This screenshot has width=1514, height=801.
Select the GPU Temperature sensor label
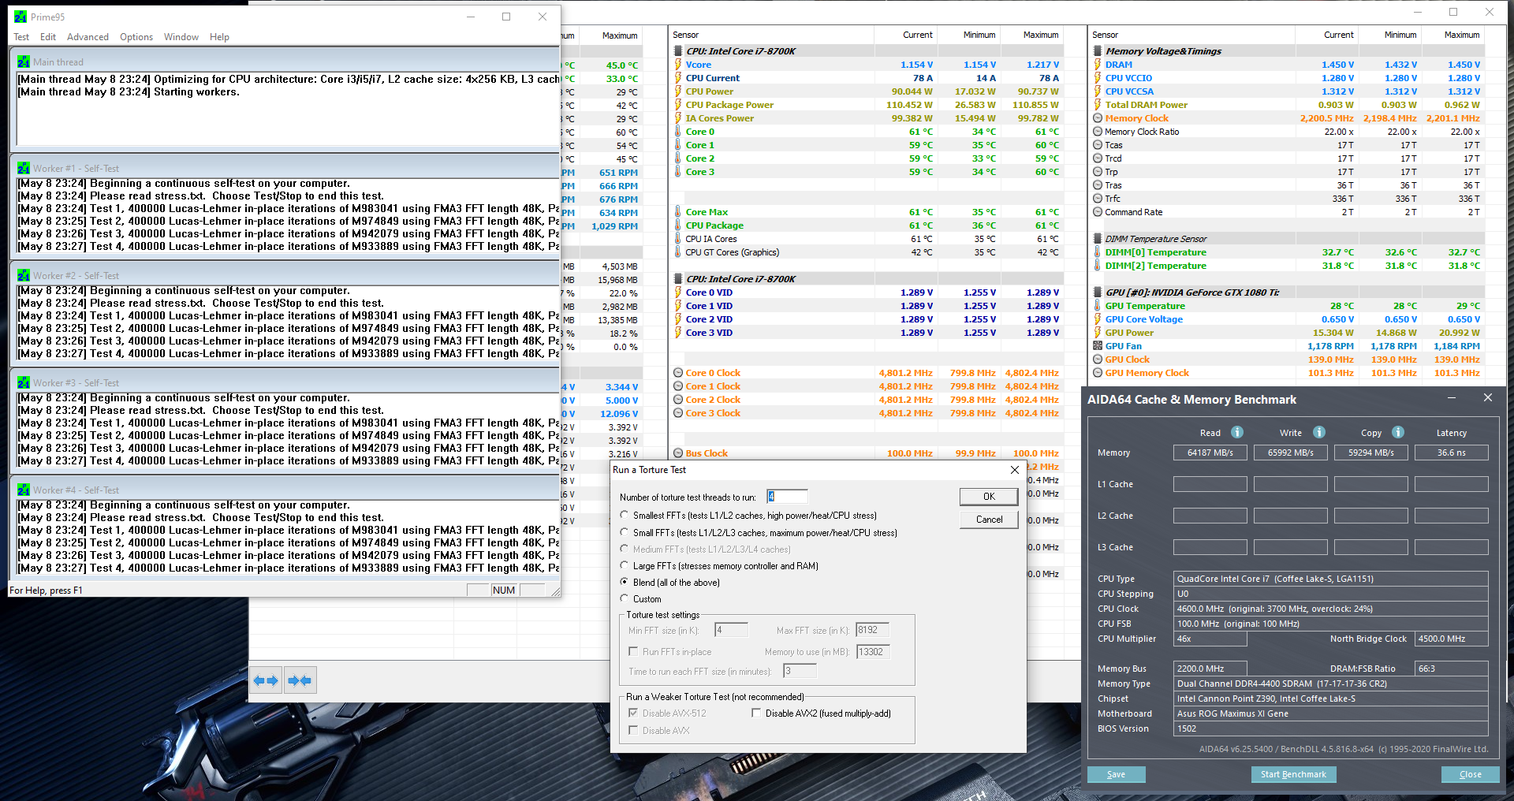[1145, 306]
